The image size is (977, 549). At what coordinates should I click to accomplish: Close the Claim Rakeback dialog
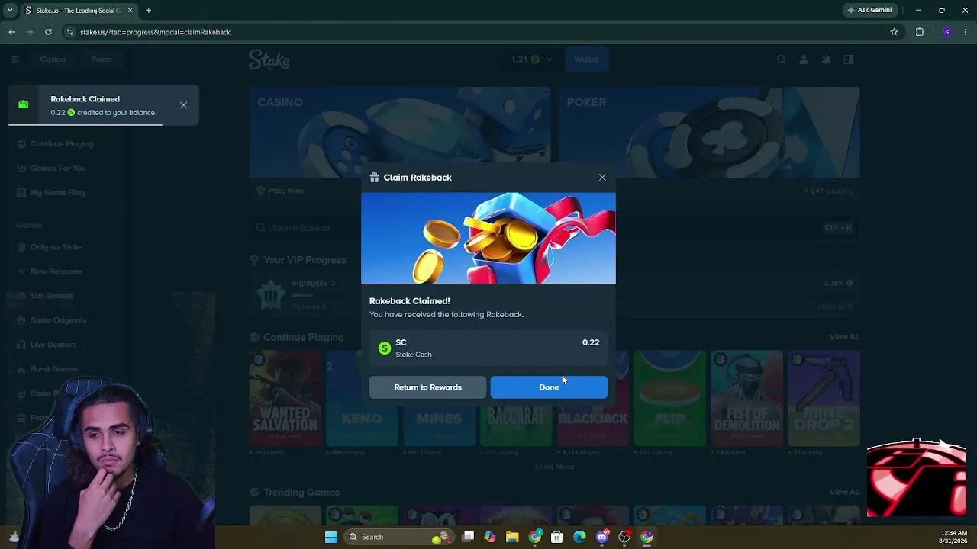coord(602,178)
